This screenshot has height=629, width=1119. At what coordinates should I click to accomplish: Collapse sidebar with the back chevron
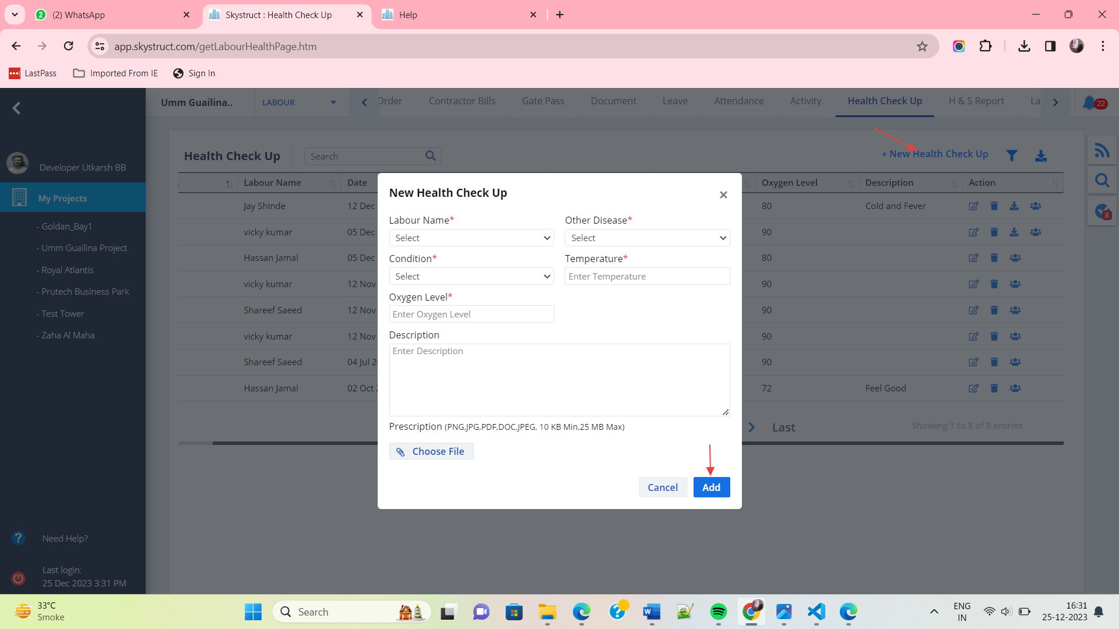point(17,108)
